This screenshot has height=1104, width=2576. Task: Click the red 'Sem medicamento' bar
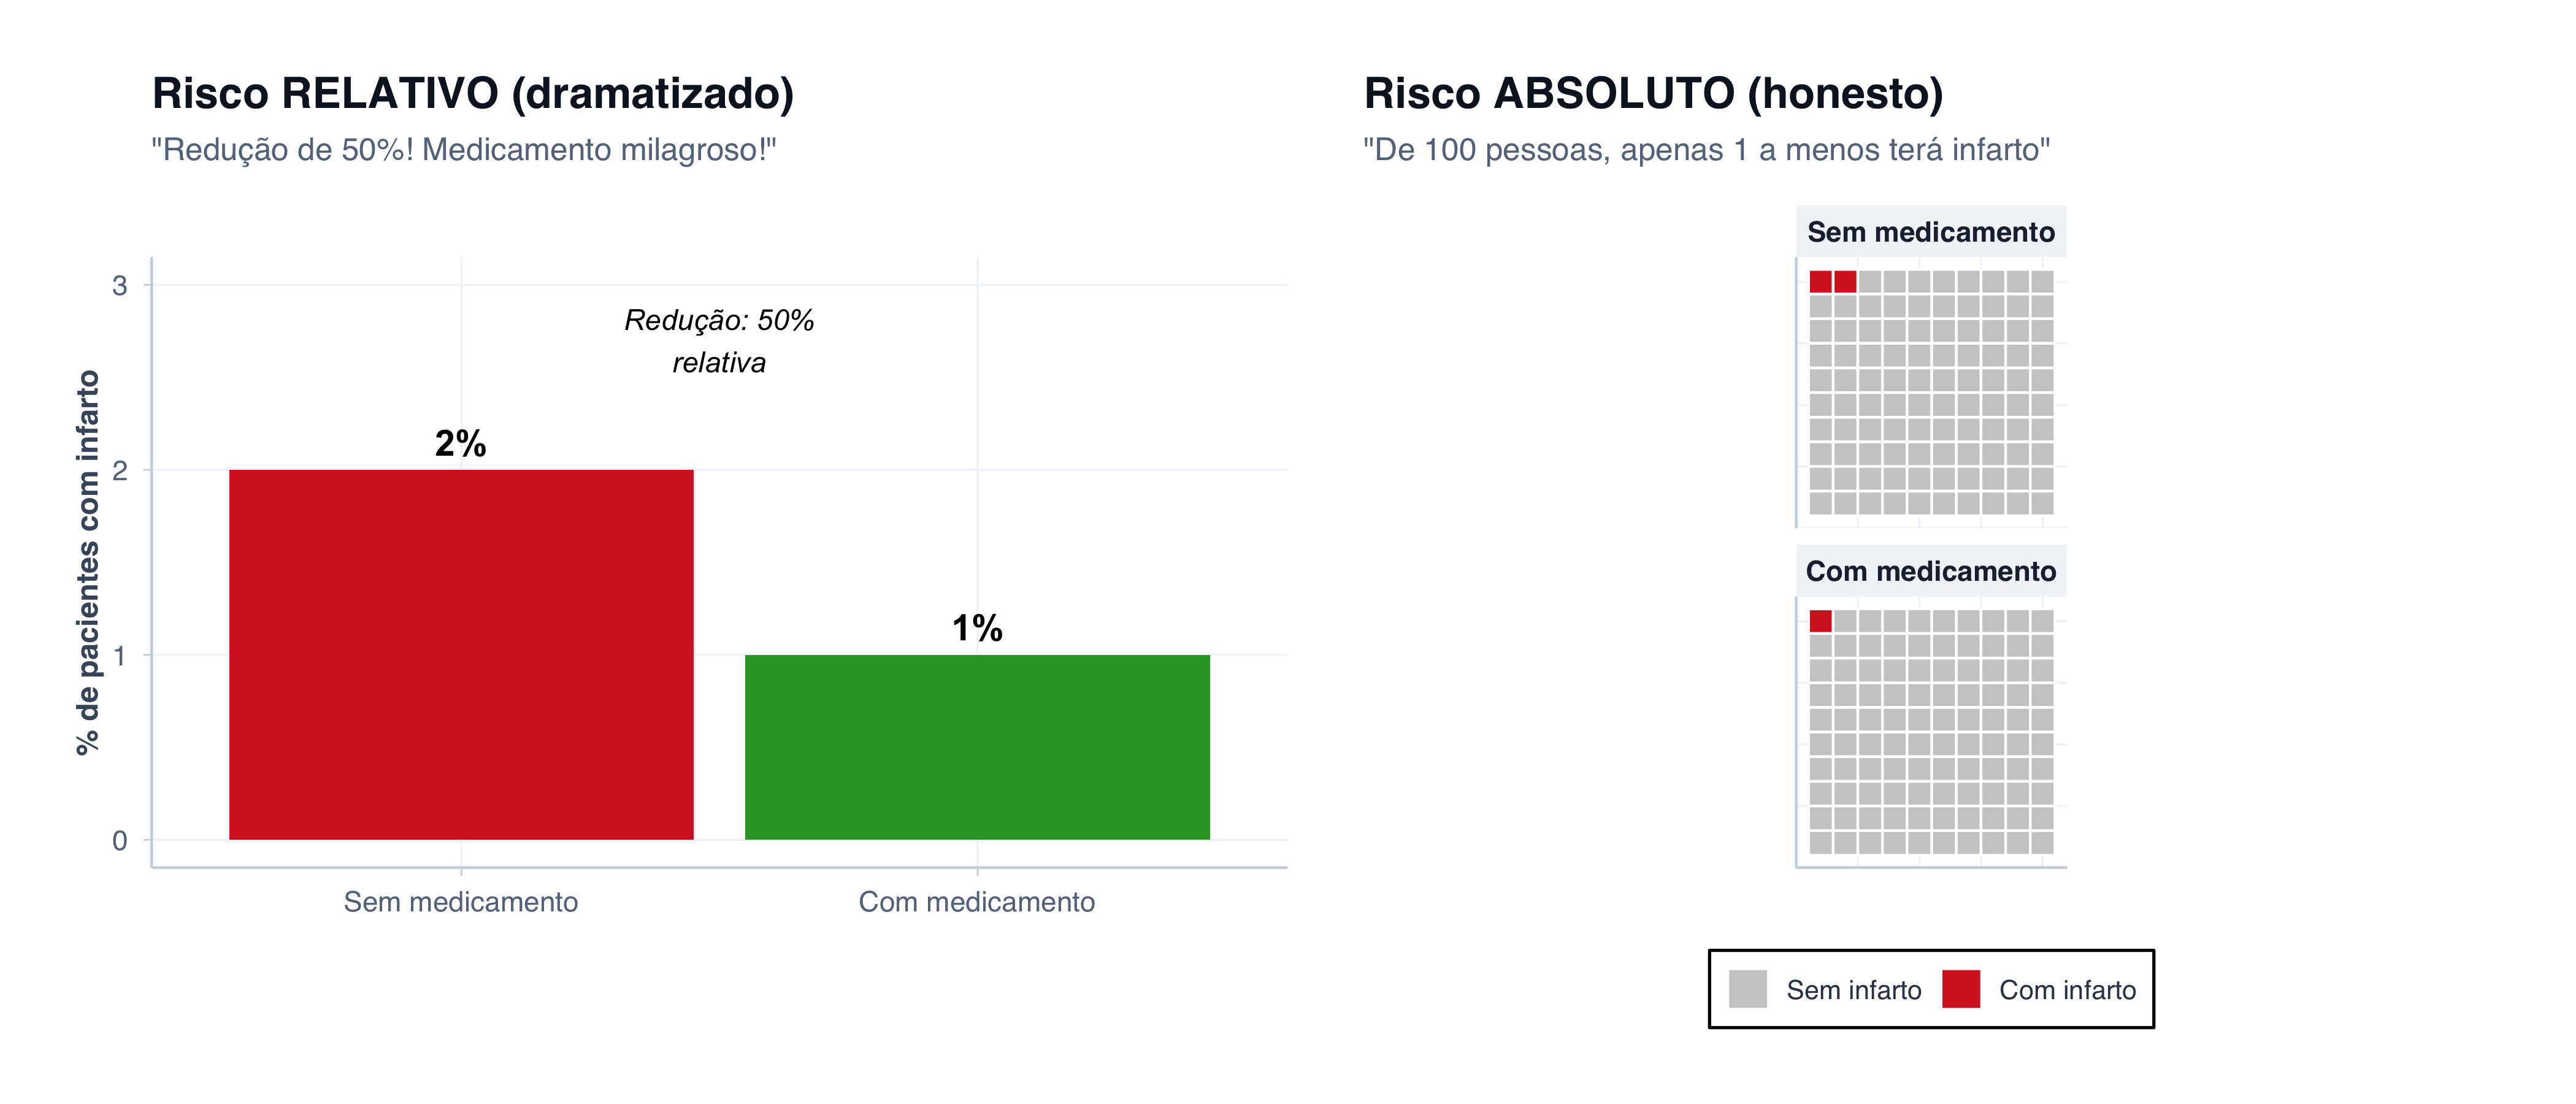(x=461, y=654)
